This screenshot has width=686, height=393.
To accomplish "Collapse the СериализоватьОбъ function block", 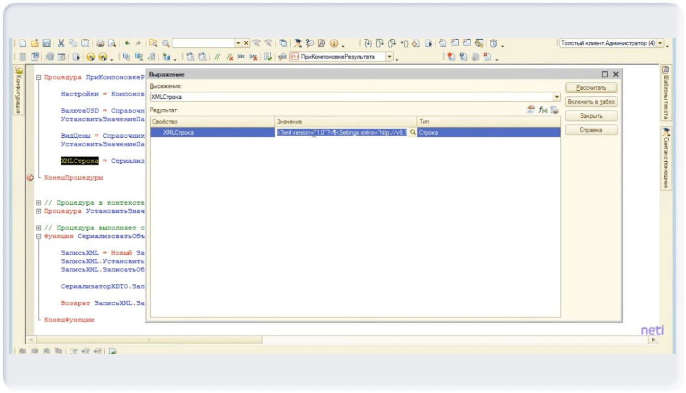I will pyautogui.click(x=39, y=237).
